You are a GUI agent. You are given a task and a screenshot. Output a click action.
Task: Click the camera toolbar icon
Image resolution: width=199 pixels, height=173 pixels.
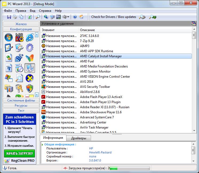[x=65, y=17]
